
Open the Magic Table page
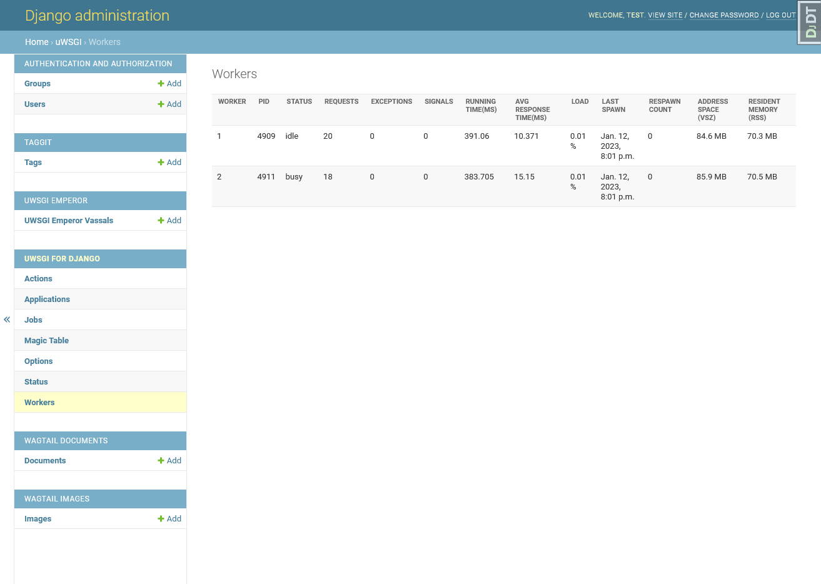[46, 341]
